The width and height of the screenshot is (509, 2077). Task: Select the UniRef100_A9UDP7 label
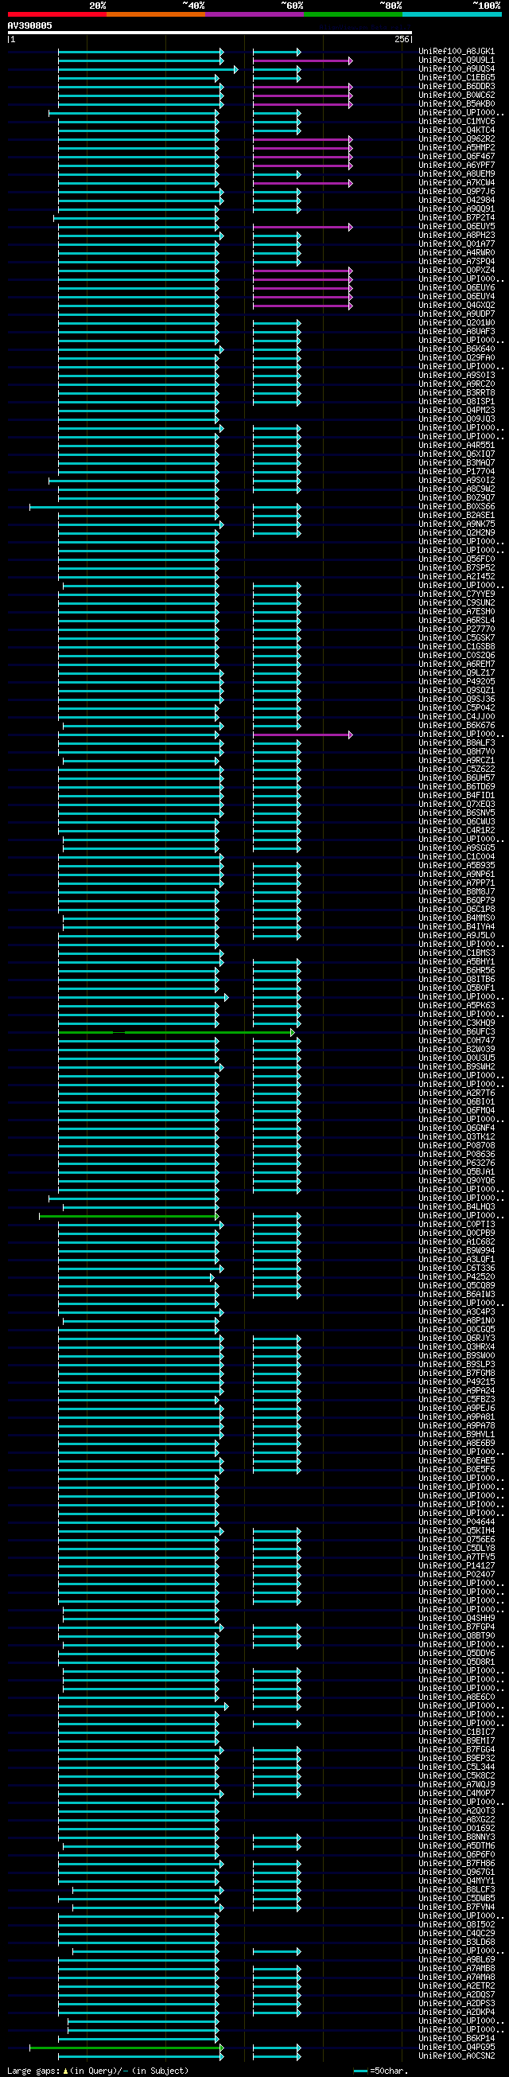click(456, 314)
